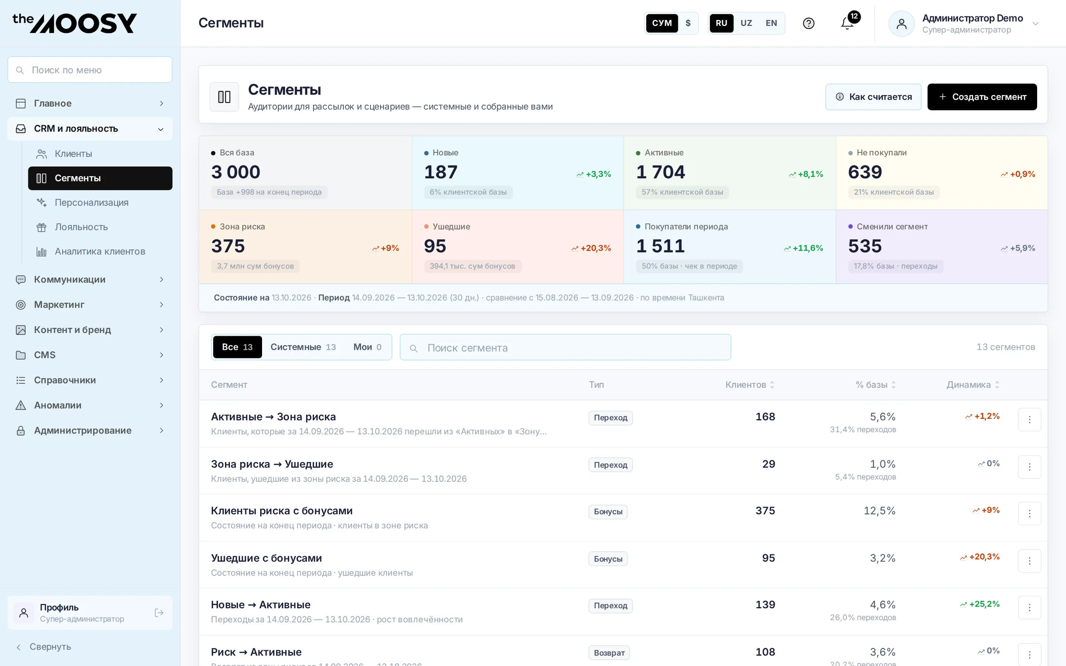Image resolution: width=1066 pixels, height=666 pixels.
Task: Focus the Поиск по меню field
Action: point(90,70)
